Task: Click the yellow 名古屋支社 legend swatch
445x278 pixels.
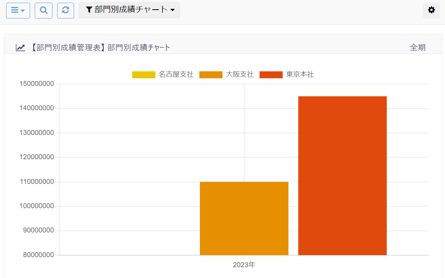Action: (144, 74)
